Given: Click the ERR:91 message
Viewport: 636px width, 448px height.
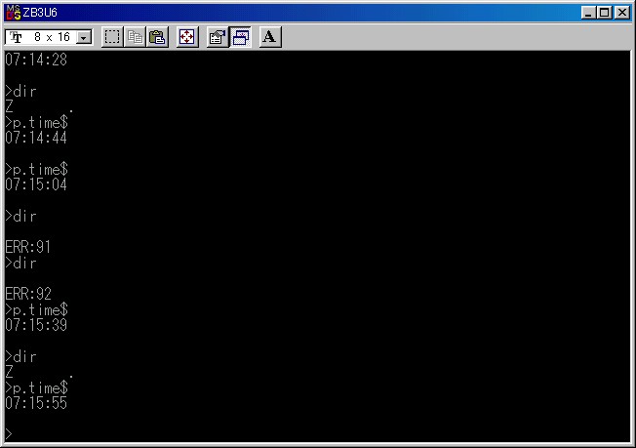Looking at the screenshot, I should click(x=28, y=247).
